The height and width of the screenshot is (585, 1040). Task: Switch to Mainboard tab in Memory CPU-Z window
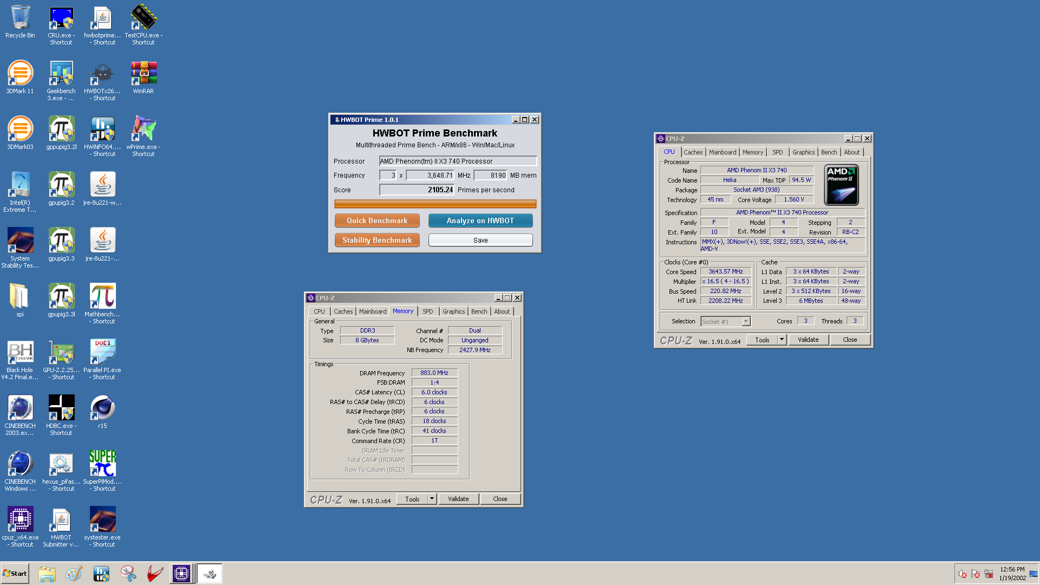pos(373,311)
